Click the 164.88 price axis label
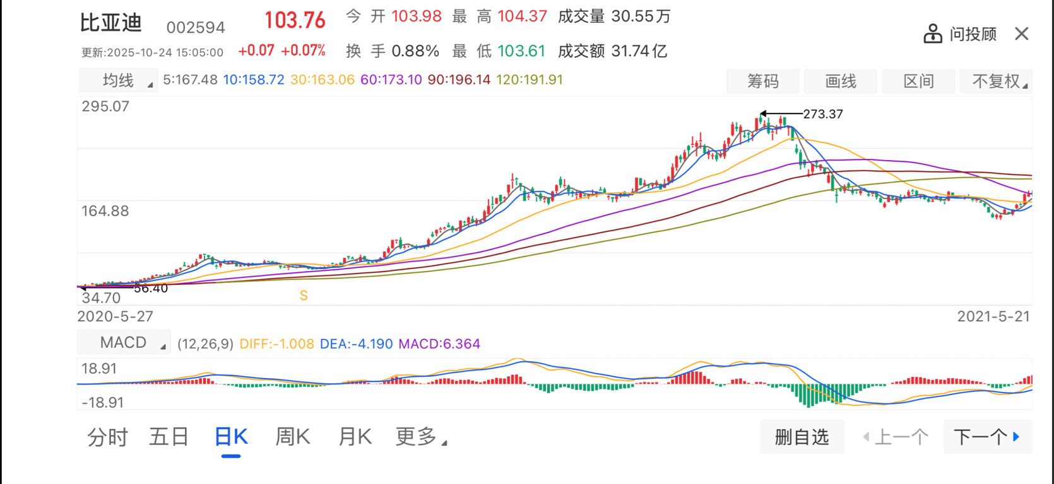This screenshot has height=484, width=1054. 105,211
